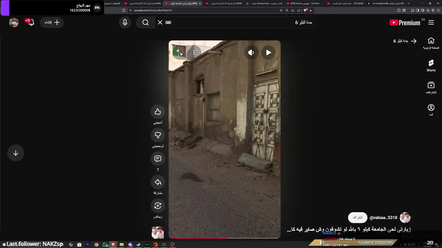Viewport: 442px width, 248px height.
Task: Open Copilot from the taskbar
Action: pos(71,245)
